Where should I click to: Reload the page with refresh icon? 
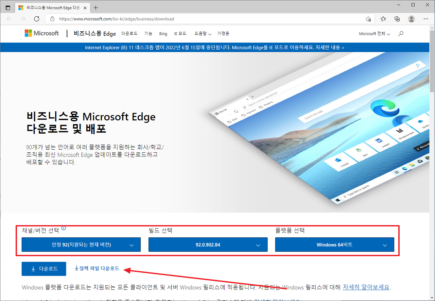click(x=37, y=19)
